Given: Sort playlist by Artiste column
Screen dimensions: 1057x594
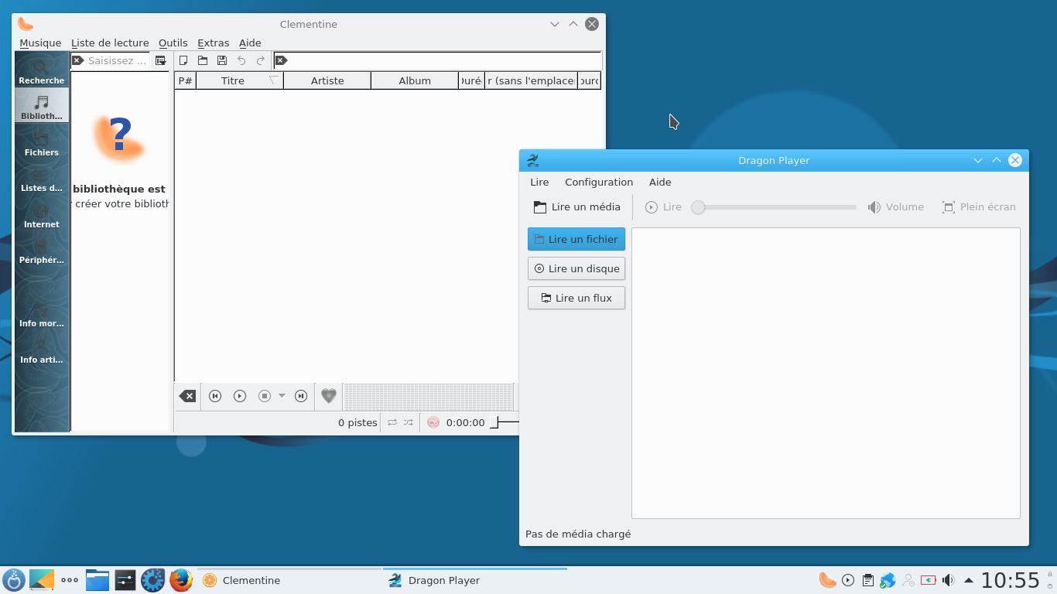Looking at the screenshot, I should pos(327,80).
